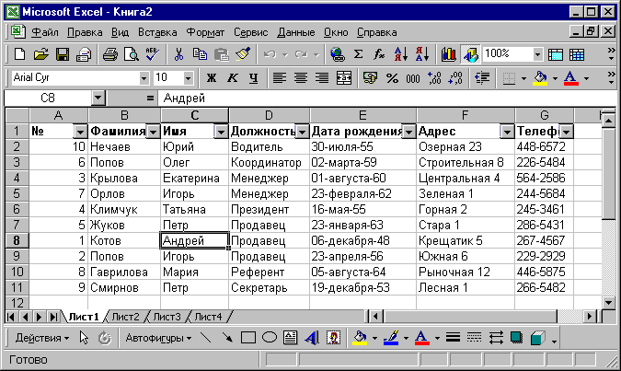Apply red font color in formatting toolbar
621x371 pixels.
(570, 77)
